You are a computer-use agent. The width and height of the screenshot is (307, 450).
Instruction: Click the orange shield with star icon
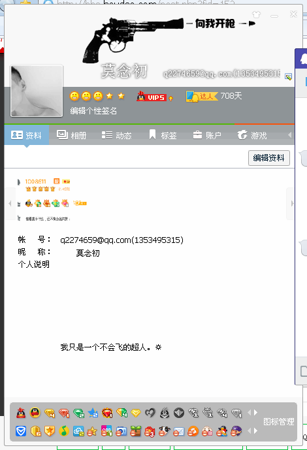point(50,431)
